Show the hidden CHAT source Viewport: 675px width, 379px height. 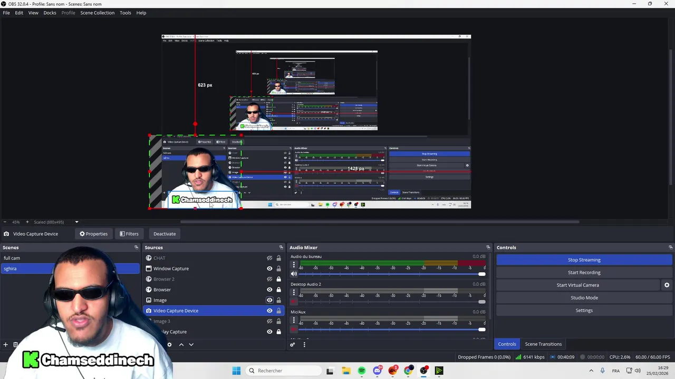(x=269, y=258)
